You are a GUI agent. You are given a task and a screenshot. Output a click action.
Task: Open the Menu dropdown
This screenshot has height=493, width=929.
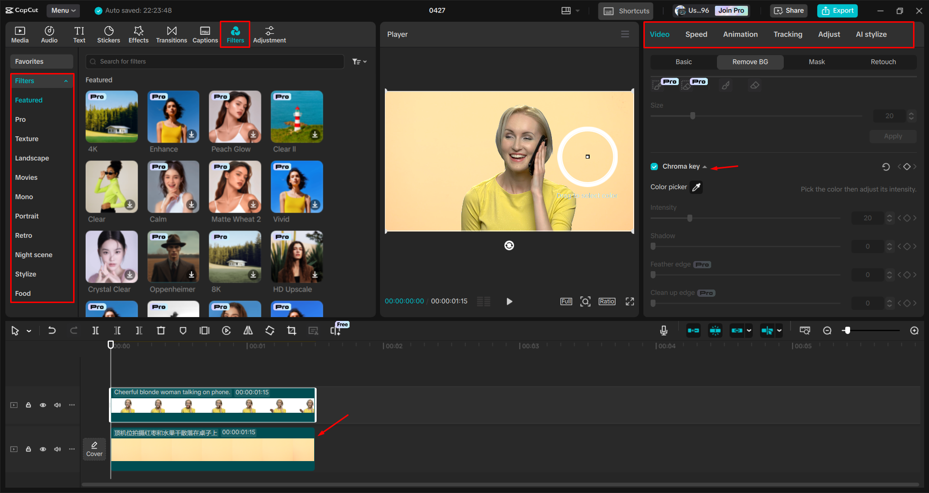[63, 10]
